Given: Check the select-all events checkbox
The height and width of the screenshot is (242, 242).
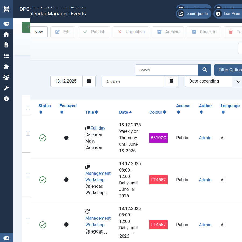Looking at the screenshot, I should 28,108.
